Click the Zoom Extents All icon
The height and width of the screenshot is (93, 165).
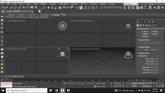pyautogui.click(x=163, y=83)
